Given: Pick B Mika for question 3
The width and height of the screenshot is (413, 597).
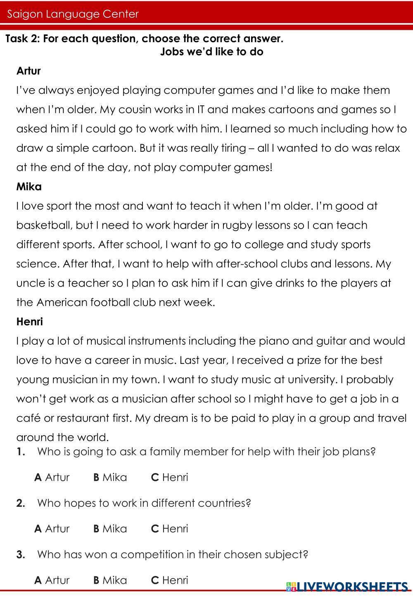Looking at the screenshot, I should click(x=110, y=580).
